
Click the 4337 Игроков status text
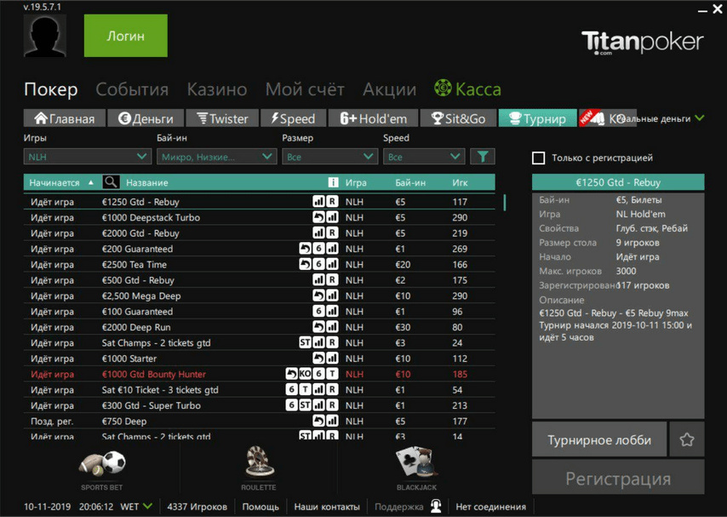tap(197, 506)
